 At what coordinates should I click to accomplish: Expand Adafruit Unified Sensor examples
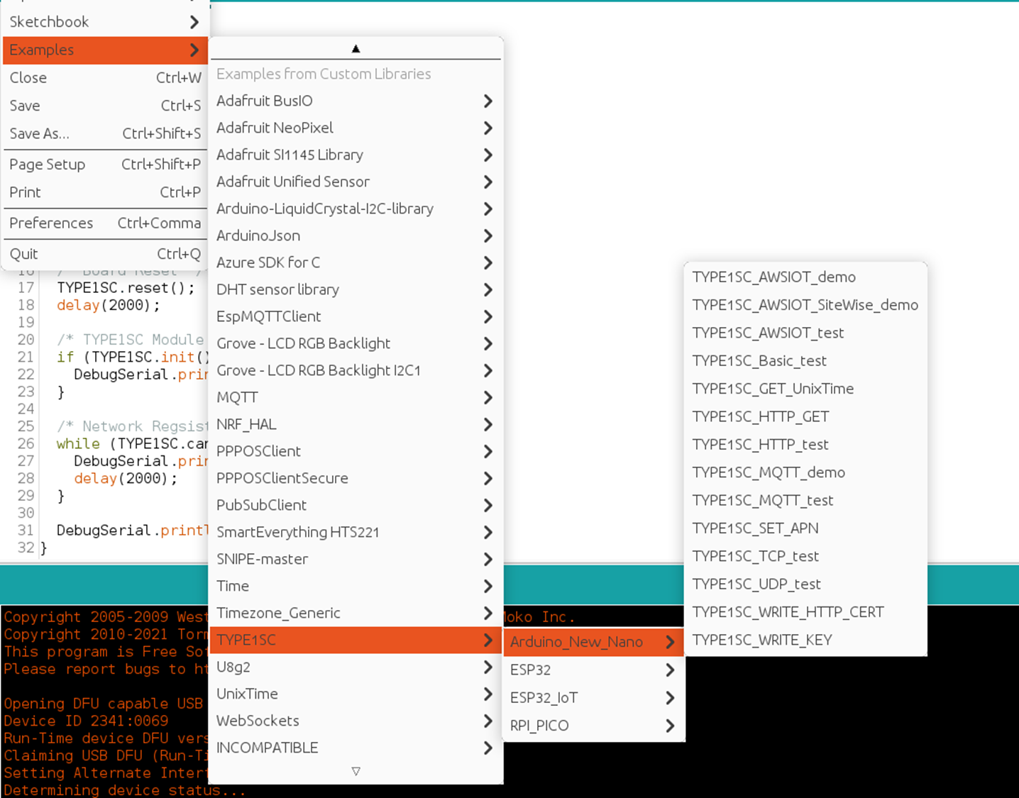click(x=356, y=182)
